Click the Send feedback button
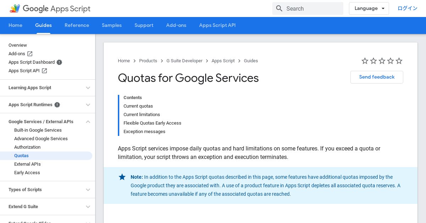Image resolution: width=426 pixels, height=223 pixels. [377, 77]
